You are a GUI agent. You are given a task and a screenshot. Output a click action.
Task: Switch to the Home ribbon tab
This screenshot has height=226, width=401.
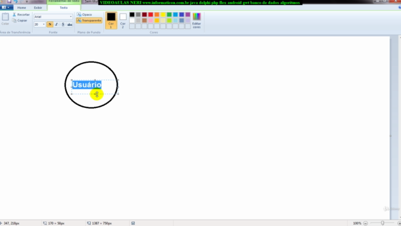21,8
